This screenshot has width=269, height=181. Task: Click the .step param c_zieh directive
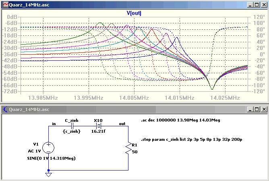(192, 140)
